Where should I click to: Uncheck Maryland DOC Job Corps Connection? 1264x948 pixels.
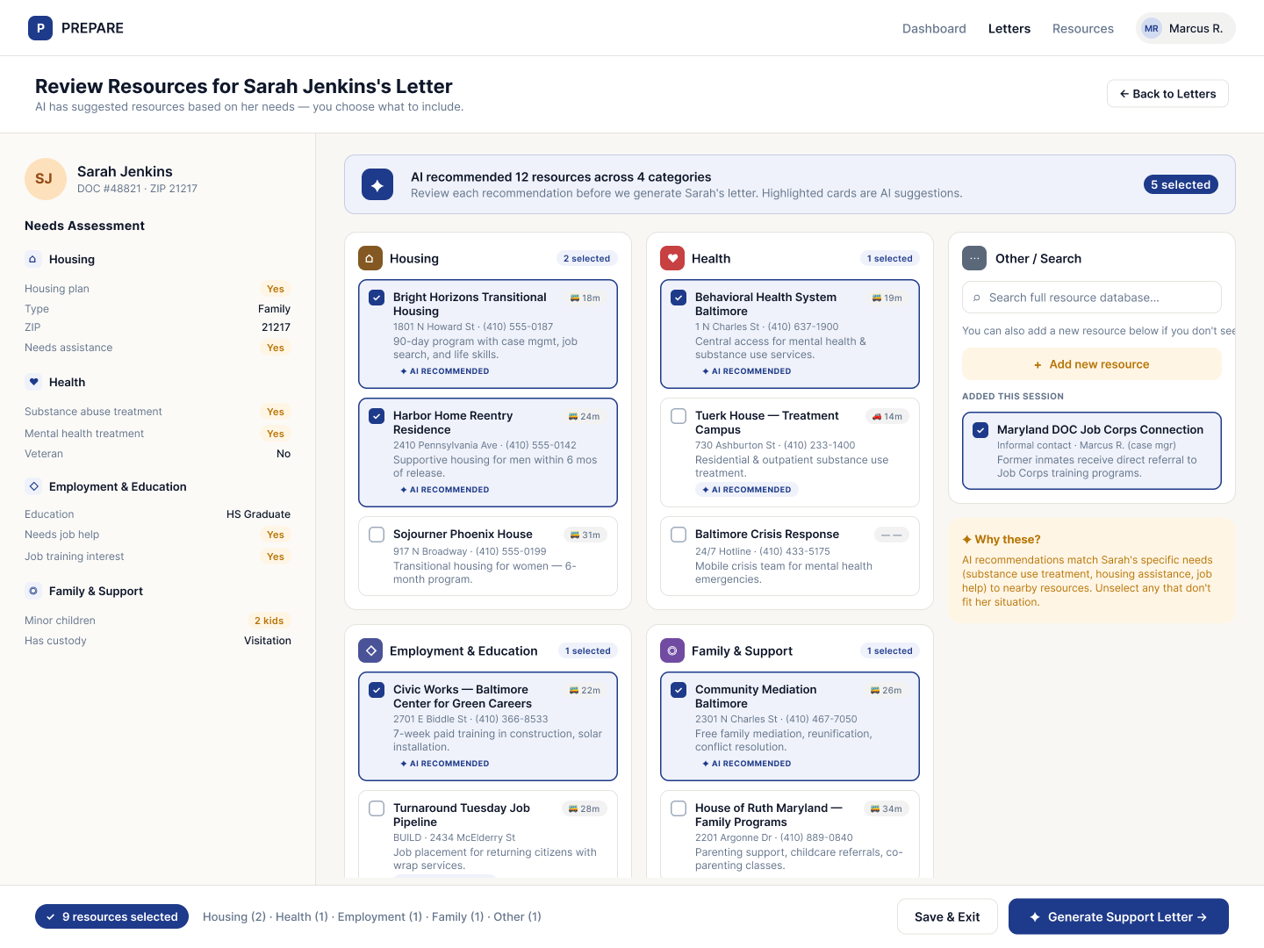click(980, 430)
